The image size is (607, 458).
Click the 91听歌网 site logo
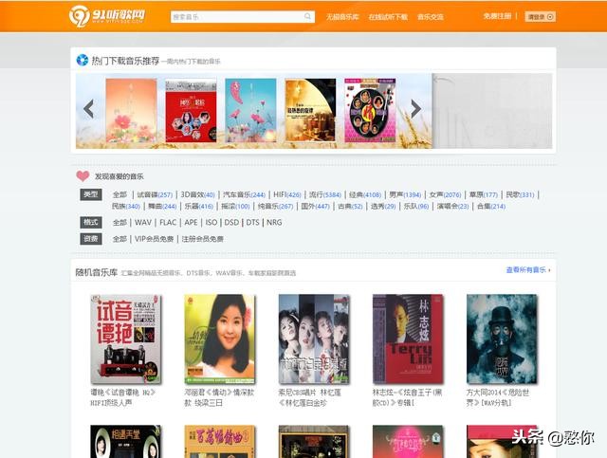[x=107, y=16]
